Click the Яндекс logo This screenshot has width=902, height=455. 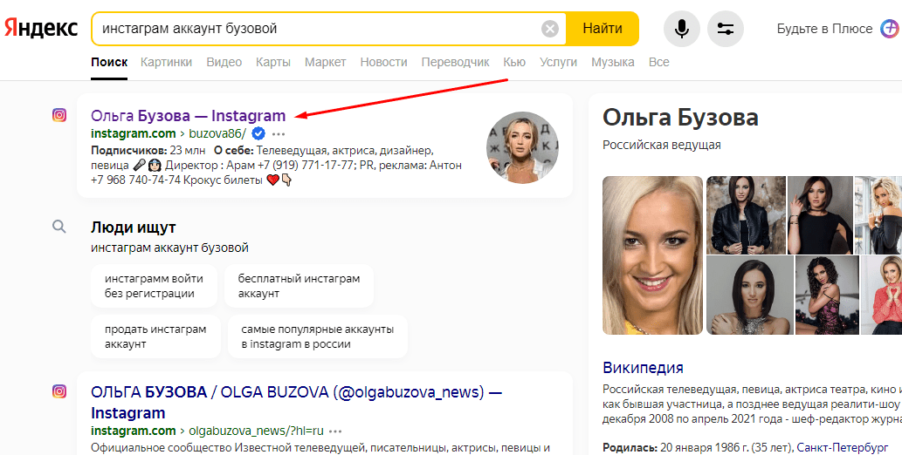coord(41,28)
